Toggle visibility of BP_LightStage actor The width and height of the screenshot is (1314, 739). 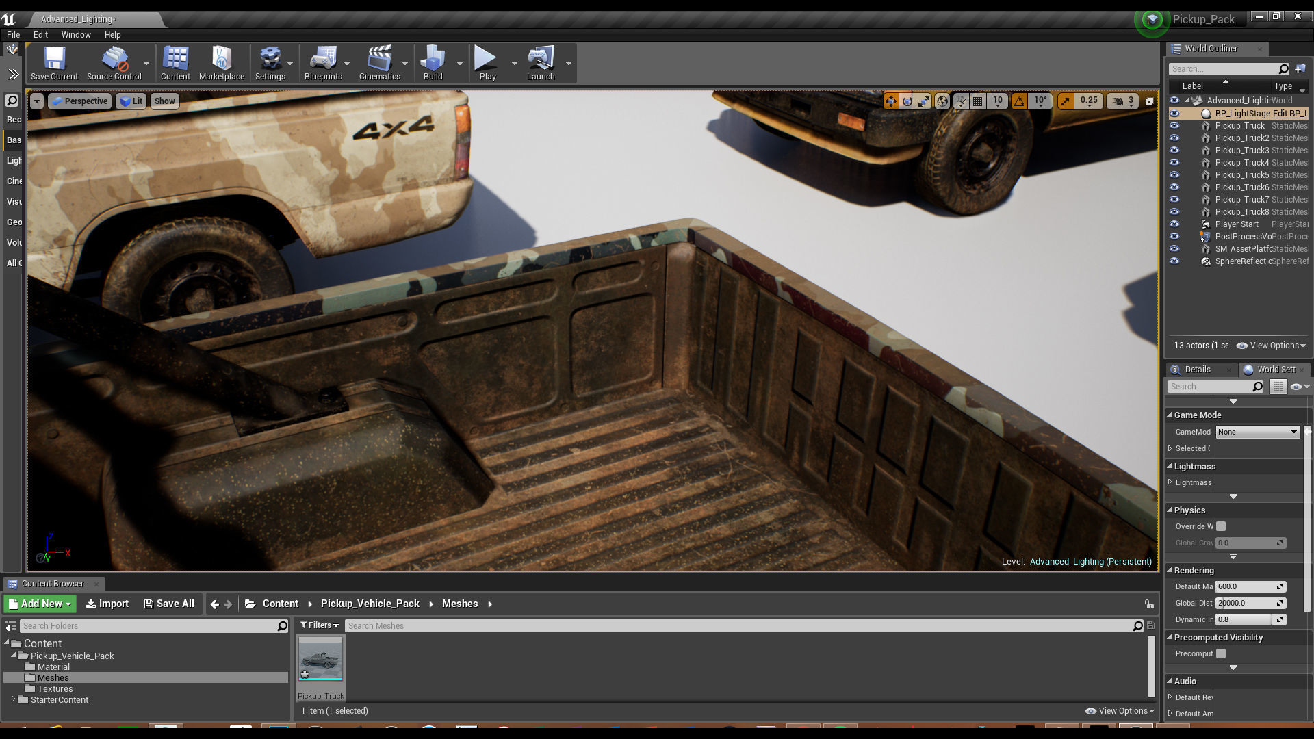(1174, 114)
